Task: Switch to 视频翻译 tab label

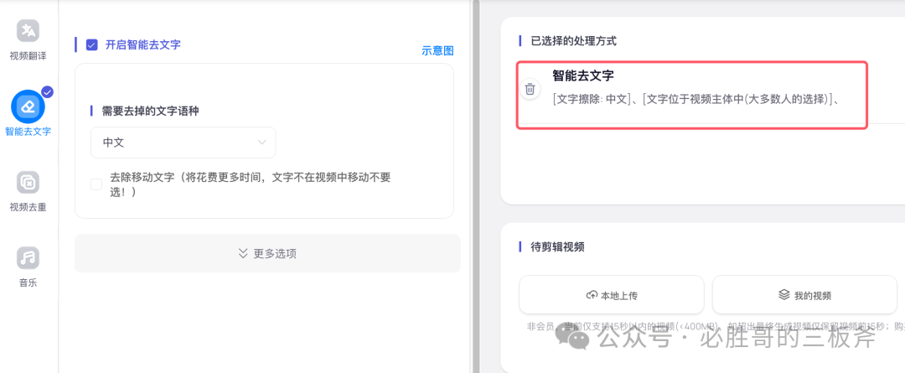Action: click(x=28, y=56)
